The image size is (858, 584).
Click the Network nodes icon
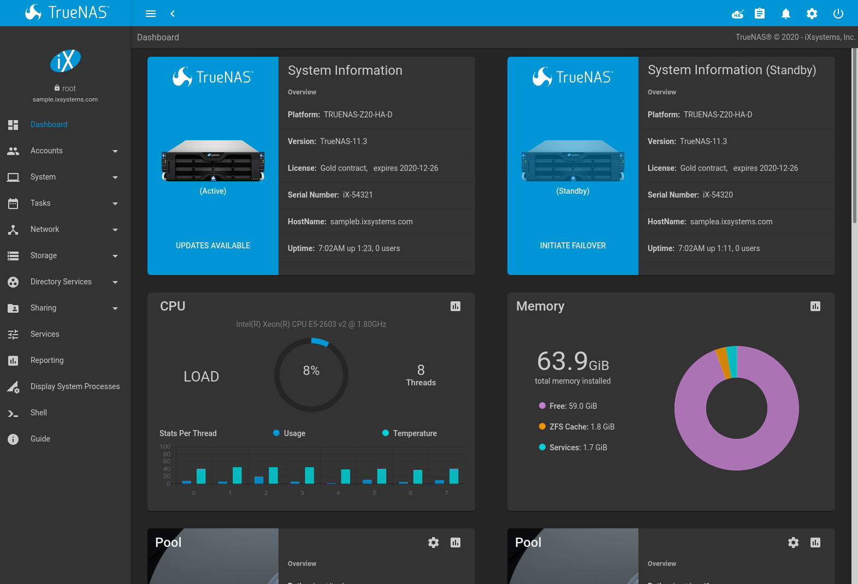point(13,229)
